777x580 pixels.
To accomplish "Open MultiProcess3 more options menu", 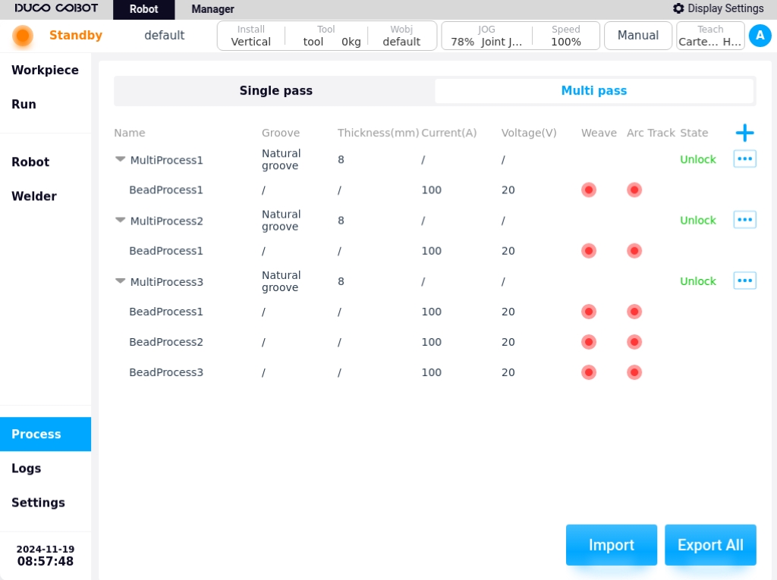I will [x=744, y=281].
